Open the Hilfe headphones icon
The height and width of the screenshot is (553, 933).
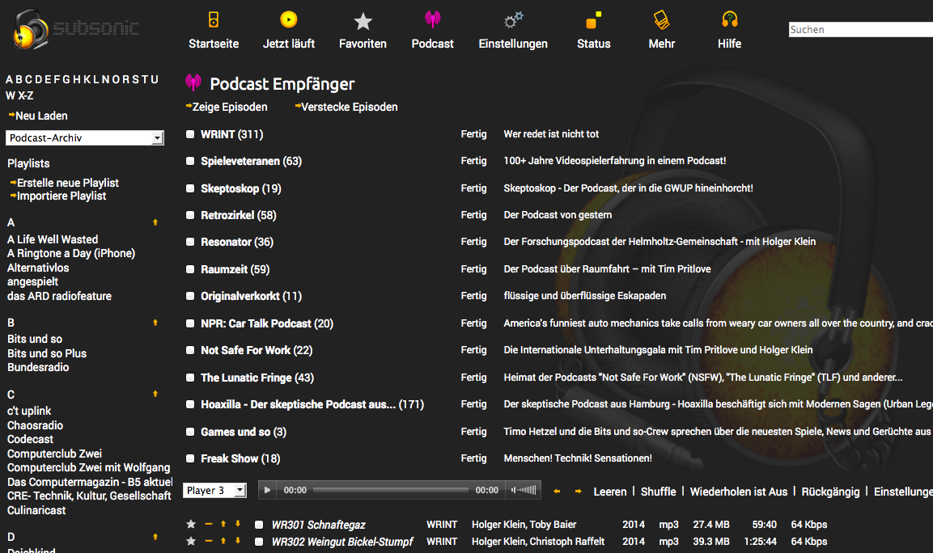[730, 19]
